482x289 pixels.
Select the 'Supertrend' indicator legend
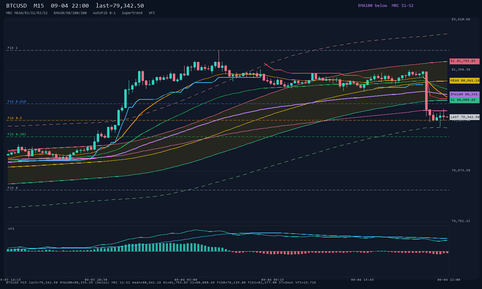(x=132, y=13)
